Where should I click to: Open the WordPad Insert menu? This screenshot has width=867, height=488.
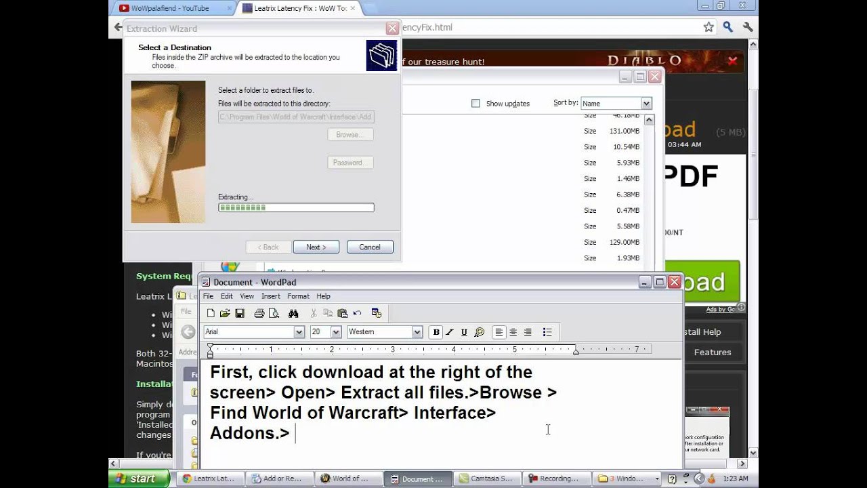tap(271, 296)
